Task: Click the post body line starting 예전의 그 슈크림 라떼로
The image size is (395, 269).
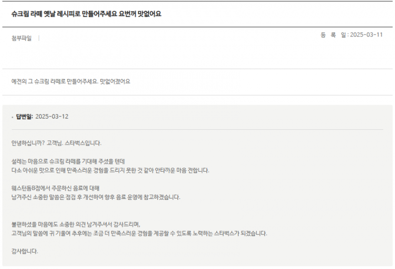Action: (71, 81)
